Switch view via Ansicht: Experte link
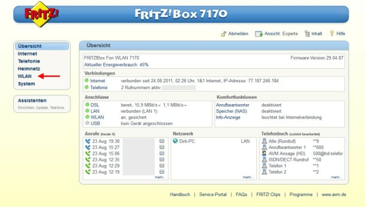 click(x=281, y=34)
